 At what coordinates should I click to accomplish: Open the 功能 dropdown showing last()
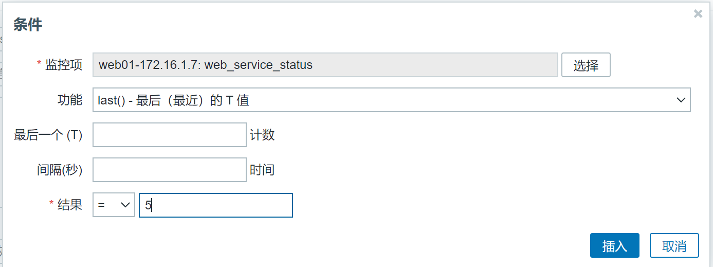391,100
